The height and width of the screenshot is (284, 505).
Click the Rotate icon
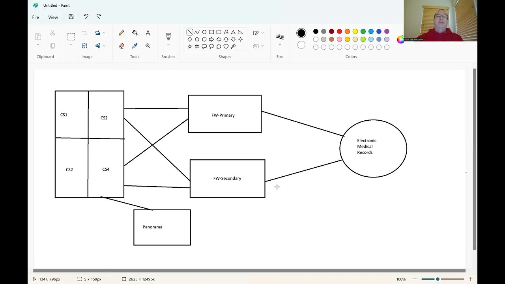point(97,33)
